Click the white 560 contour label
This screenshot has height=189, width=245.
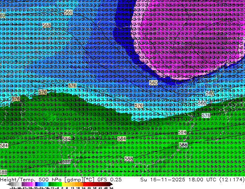pyautogui.click(x=210, y=93)
